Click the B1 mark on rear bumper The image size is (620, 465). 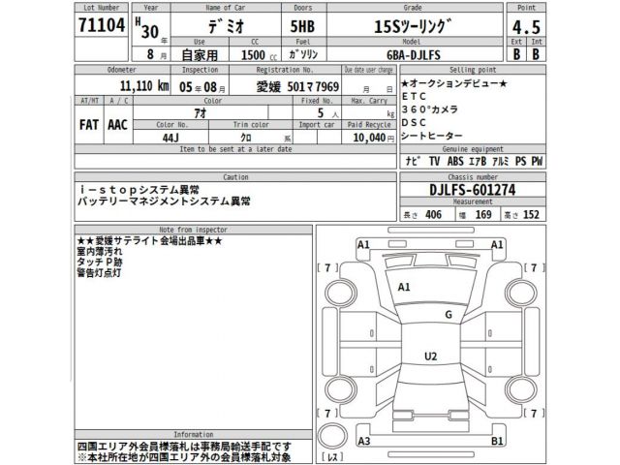497,441
